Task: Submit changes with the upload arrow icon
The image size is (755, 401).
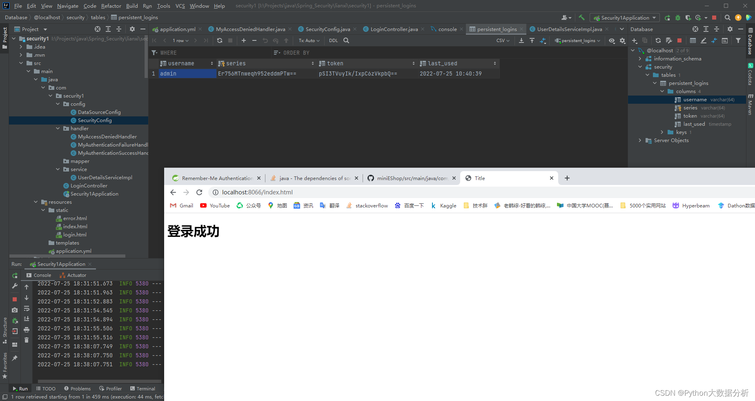Action: pos(286,40)
